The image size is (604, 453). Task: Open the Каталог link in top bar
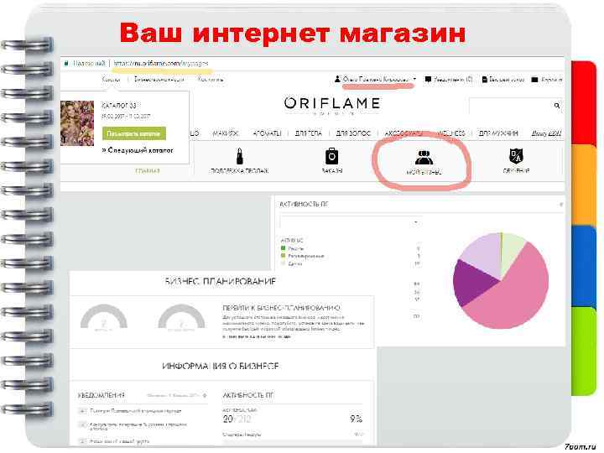click(x=112, y=80)
